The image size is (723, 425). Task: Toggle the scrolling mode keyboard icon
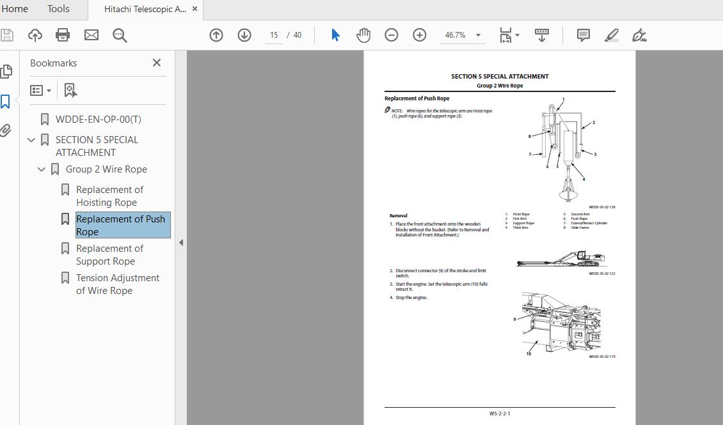point(542,35)
